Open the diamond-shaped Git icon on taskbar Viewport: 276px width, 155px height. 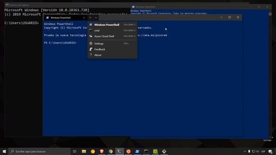[x=164, y=151]
